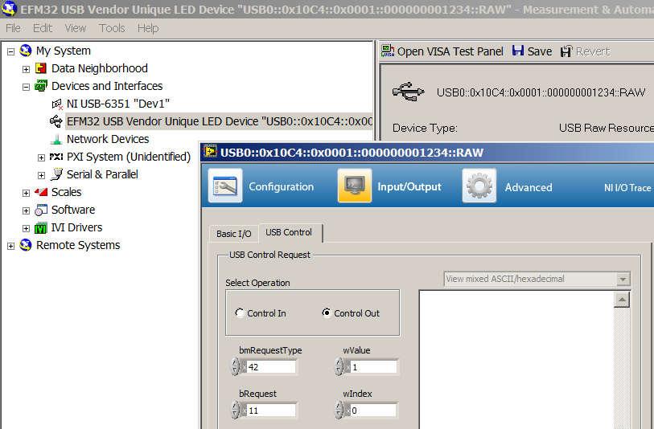Click the wValue stepper control
The height and width of the screenshot is (429, 654).
coord(339,367)
